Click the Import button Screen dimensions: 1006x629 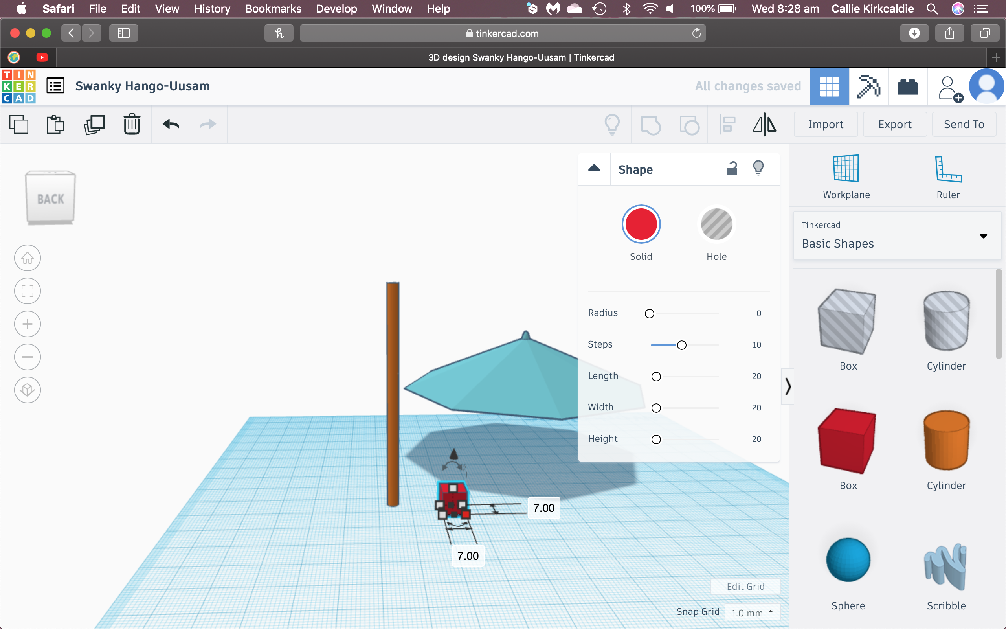click(826, 124)
